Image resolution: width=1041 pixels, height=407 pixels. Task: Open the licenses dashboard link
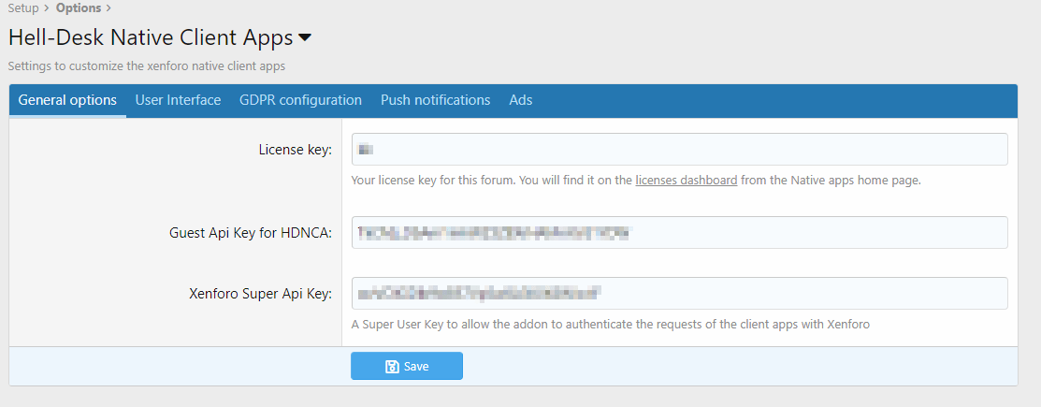pyautogui.click(x=687, y=180)
